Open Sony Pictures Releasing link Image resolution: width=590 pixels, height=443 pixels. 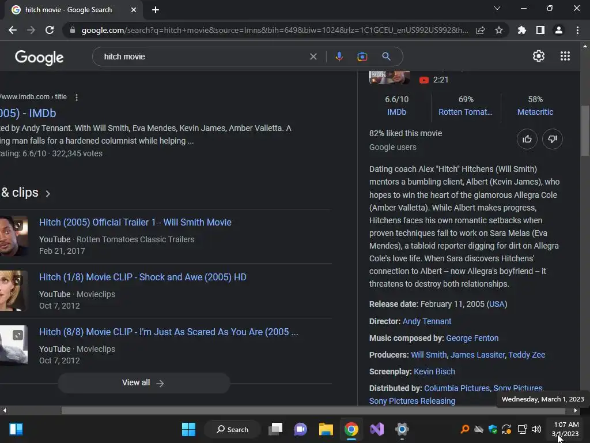(x=412, y=401)
